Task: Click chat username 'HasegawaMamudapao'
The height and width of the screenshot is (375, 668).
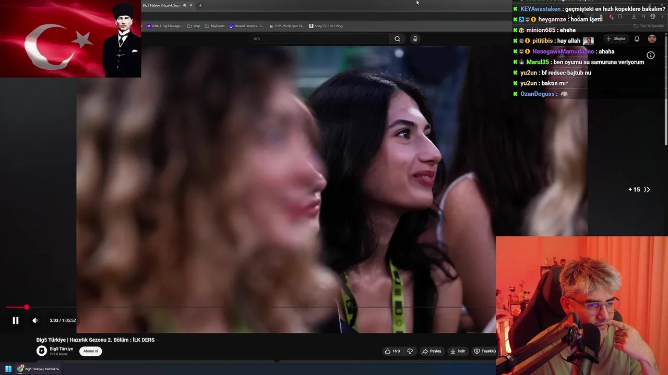Action: click(x=563, y=52)
